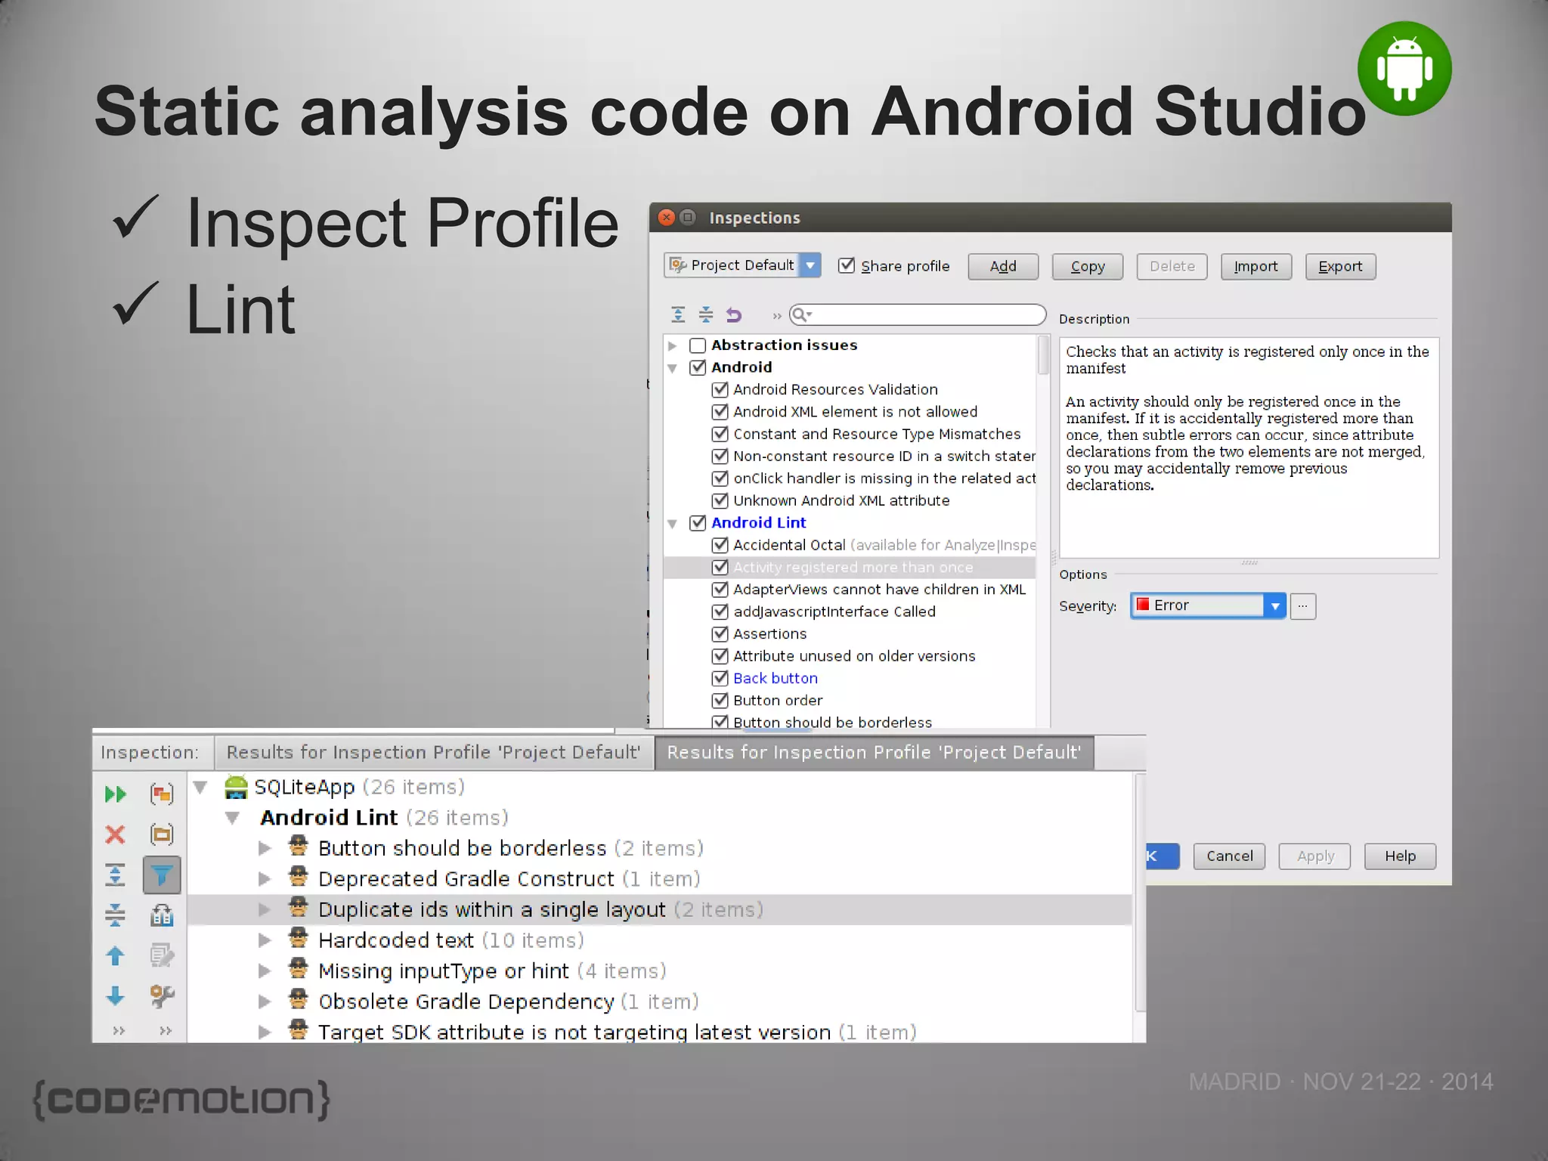Screen dimensions: 1548x1161
Task: Click the inspector icon beside Hardcoded text
Action: (x=299, y=939)
